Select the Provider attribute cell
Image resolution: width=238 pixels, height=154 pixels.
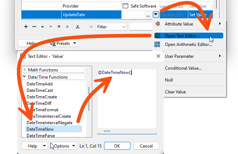point(91,6)
